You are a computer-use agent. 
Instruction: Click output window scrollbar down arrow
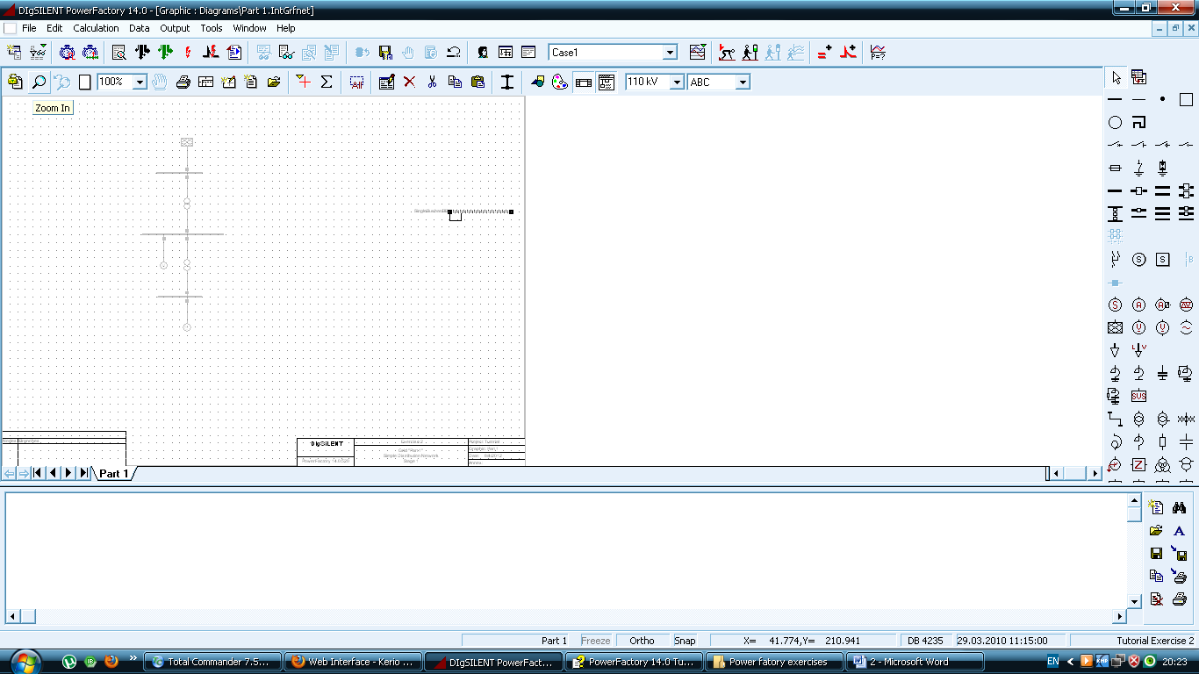point(1134,601)
